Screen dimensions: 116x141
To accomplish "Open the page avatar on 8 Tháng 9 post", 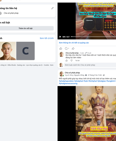I will (x=61, y=74).
